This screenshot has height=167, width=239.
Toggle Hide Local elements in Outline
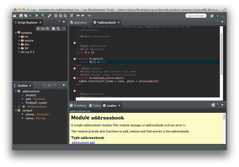tap(49, 85)
